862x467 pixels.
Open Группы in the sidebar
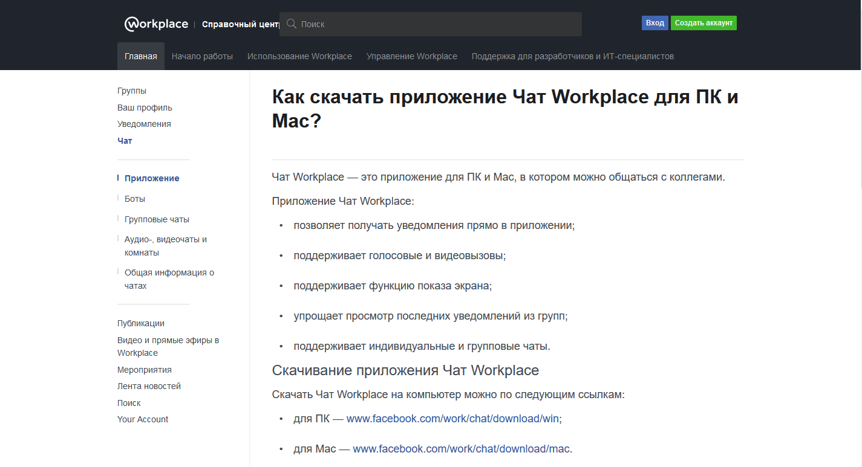[132, 91]
